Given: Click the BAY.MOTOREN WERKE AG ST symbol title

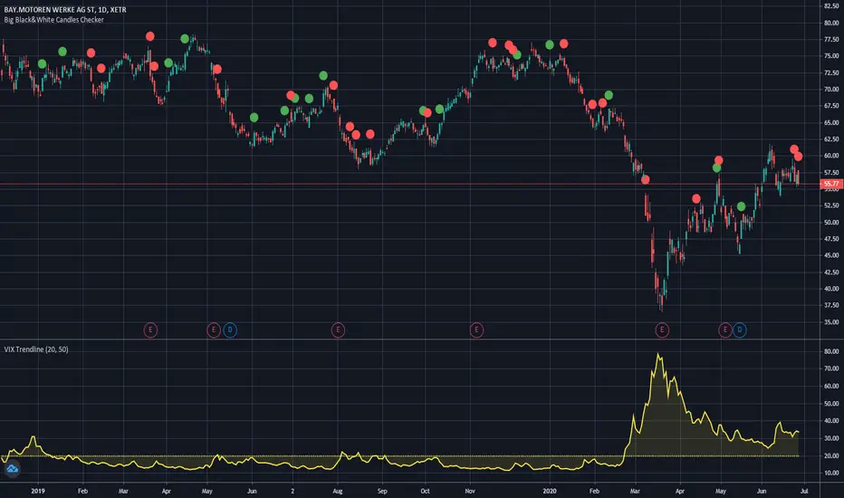Looking at the screenshot, I should tap(65, 10).
